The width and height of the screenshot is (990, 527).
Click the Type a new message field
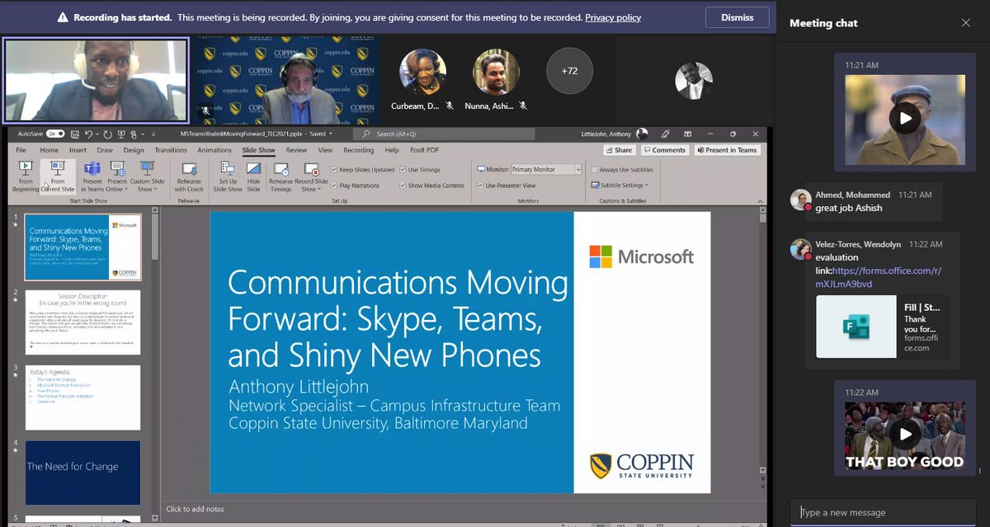pyautogui.click(x=884, y=512)
